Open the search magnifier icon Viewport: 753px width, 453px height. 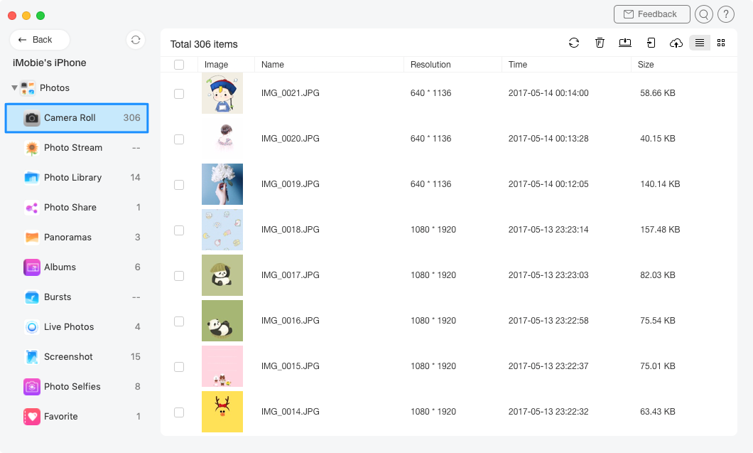pos(703,14)
